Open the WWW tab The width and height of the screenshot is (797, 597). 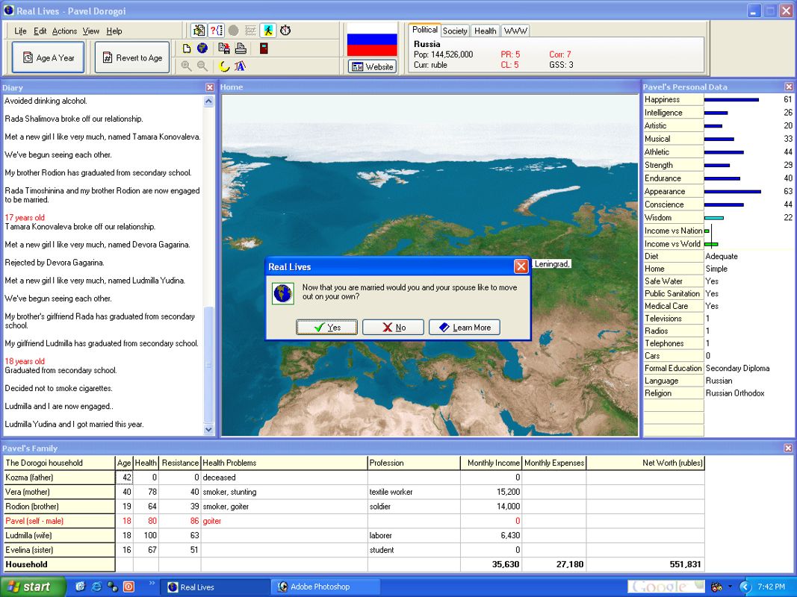514,31
